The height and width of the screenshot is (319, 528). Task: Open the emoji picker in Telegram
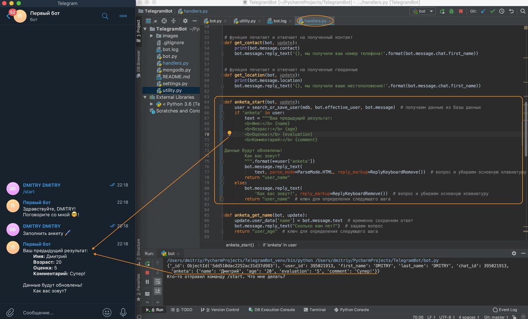[107, 312]
